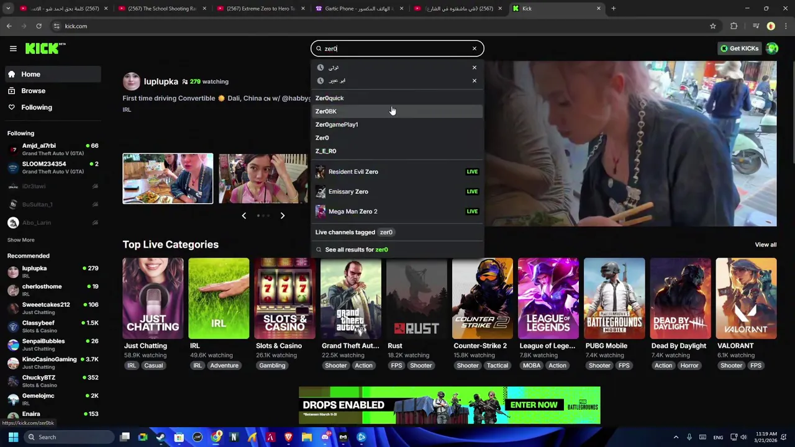
Task: Open new browser tab with plus
Action: (613, 9)
